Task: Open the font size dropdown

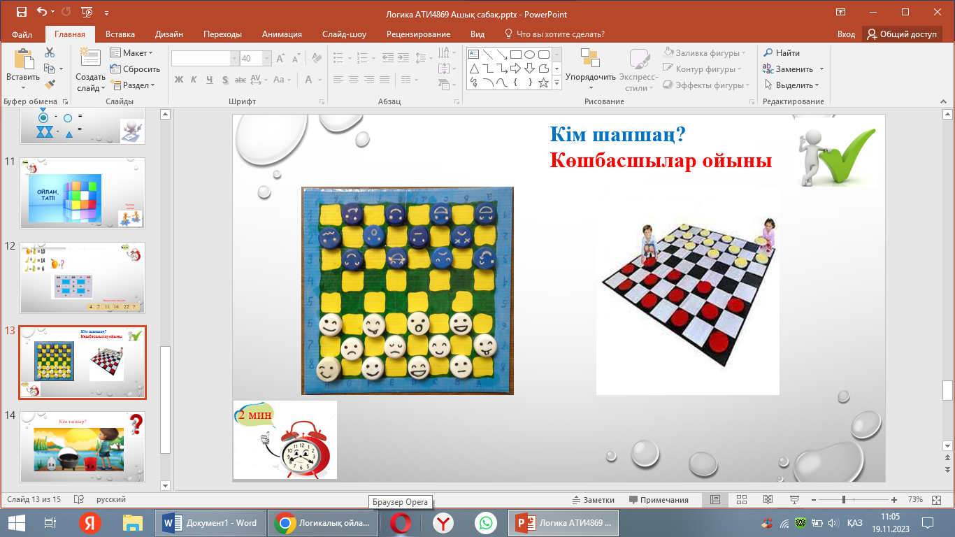Action: [266, 59]
